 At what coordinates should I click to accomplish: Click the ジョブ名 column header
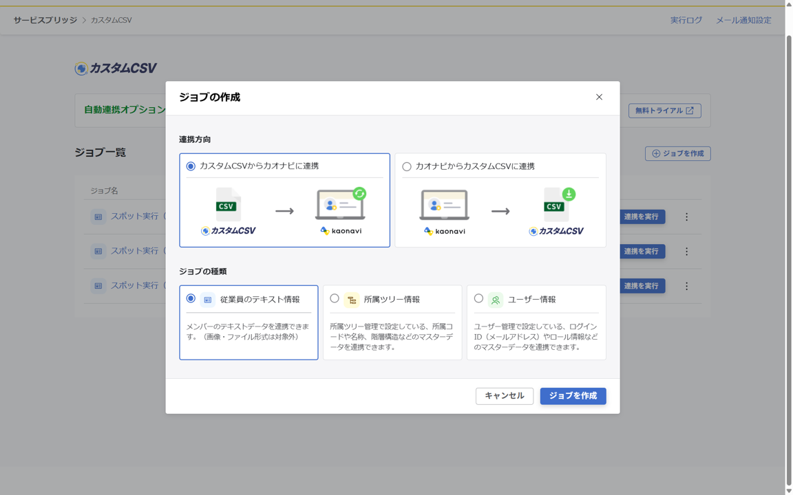point(104,191)
